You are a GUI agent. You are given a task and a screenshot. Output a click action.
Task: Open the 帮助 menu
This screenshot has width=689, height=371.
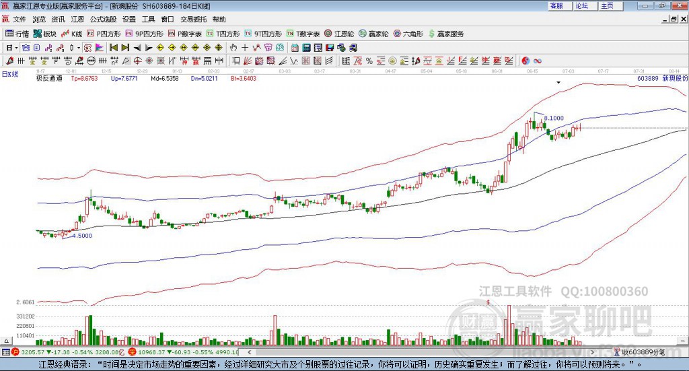coord(219,20)
